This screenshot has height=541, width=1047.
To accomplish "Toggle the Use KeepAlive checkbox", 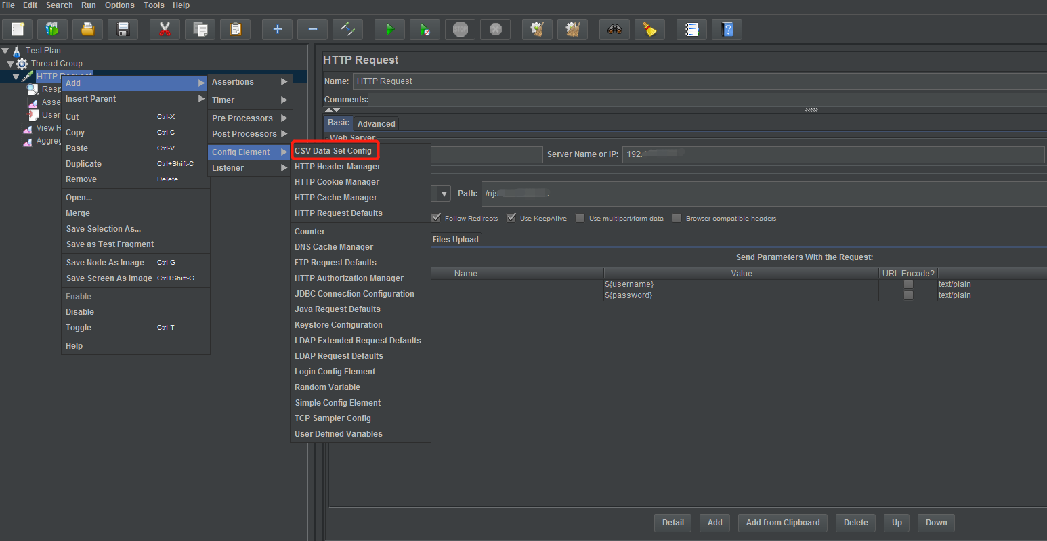I will pos(511,218).
